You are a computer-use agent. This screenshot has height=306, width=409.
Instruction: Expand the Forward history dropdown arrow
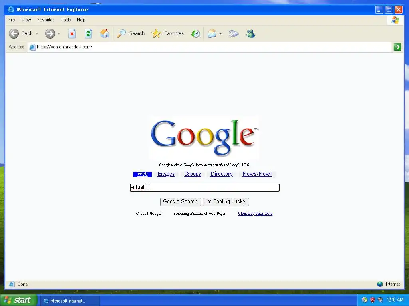59,33
